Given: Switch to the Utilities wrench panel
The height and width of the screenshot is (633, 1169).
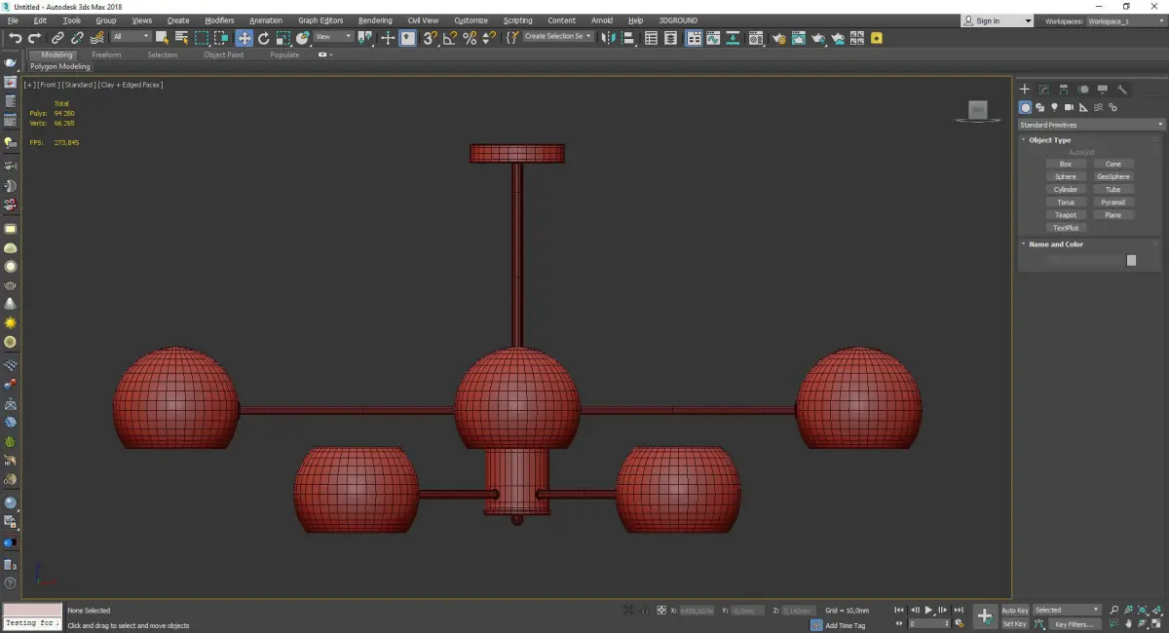Looking at the screenshot, I should pos(1122,89).
